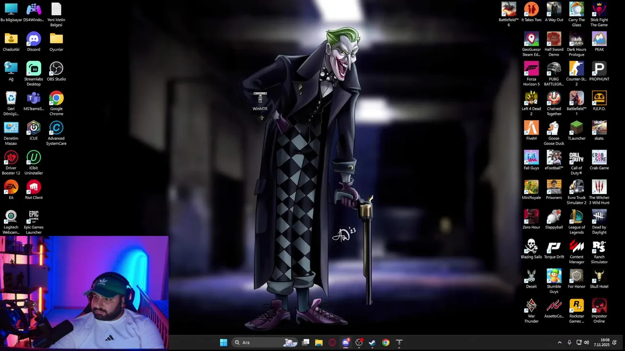Select the iCUE desktop icon
625x351 pixels.
[x=34, y=131]
